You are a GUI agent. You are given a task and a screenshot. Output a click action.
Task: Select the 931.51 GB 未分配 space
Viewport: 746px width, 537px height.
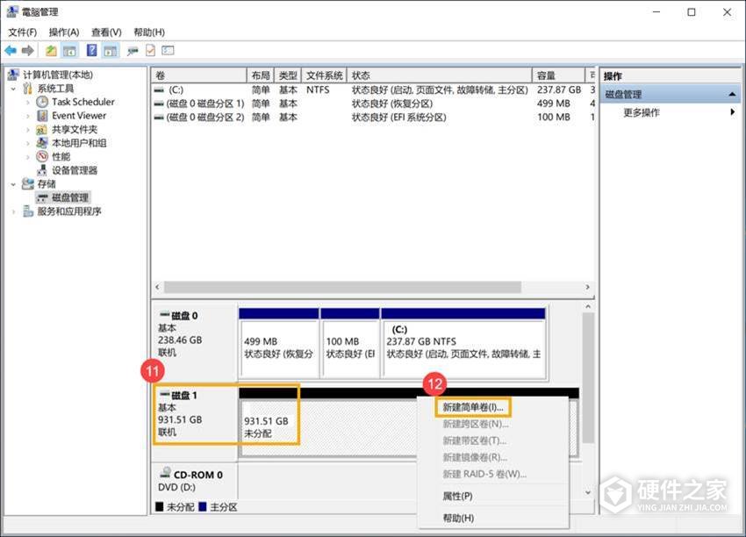click(328, 423)
